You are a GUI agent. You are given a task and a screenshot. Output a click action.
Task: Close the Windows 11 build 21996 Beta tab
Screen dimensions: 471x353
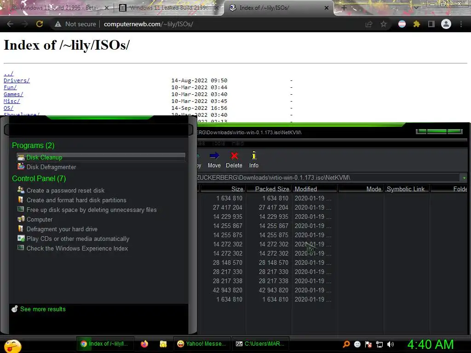click(x=106, y=8)
